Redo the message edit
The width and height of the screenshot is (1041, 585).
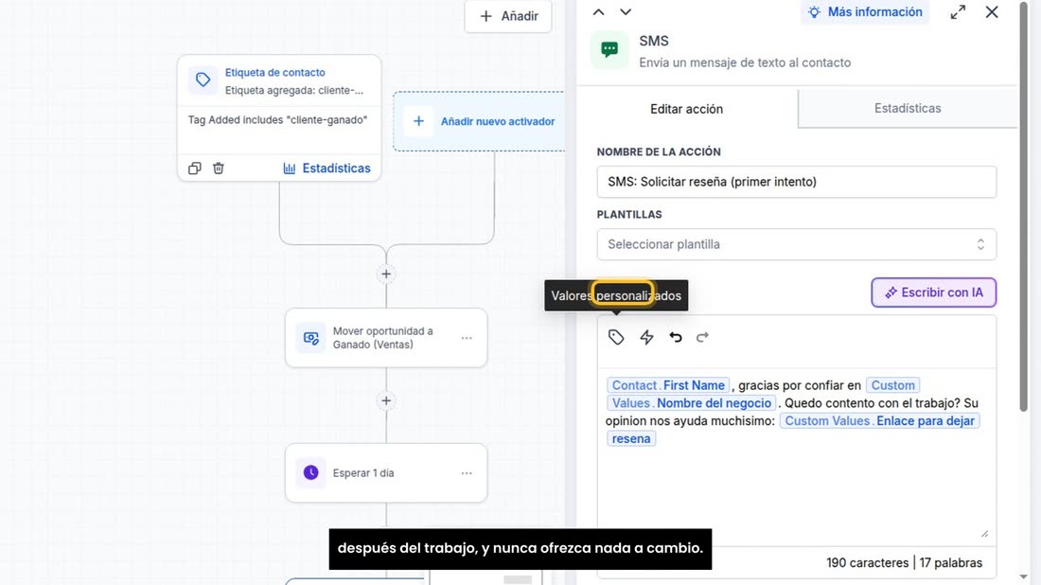702,337
